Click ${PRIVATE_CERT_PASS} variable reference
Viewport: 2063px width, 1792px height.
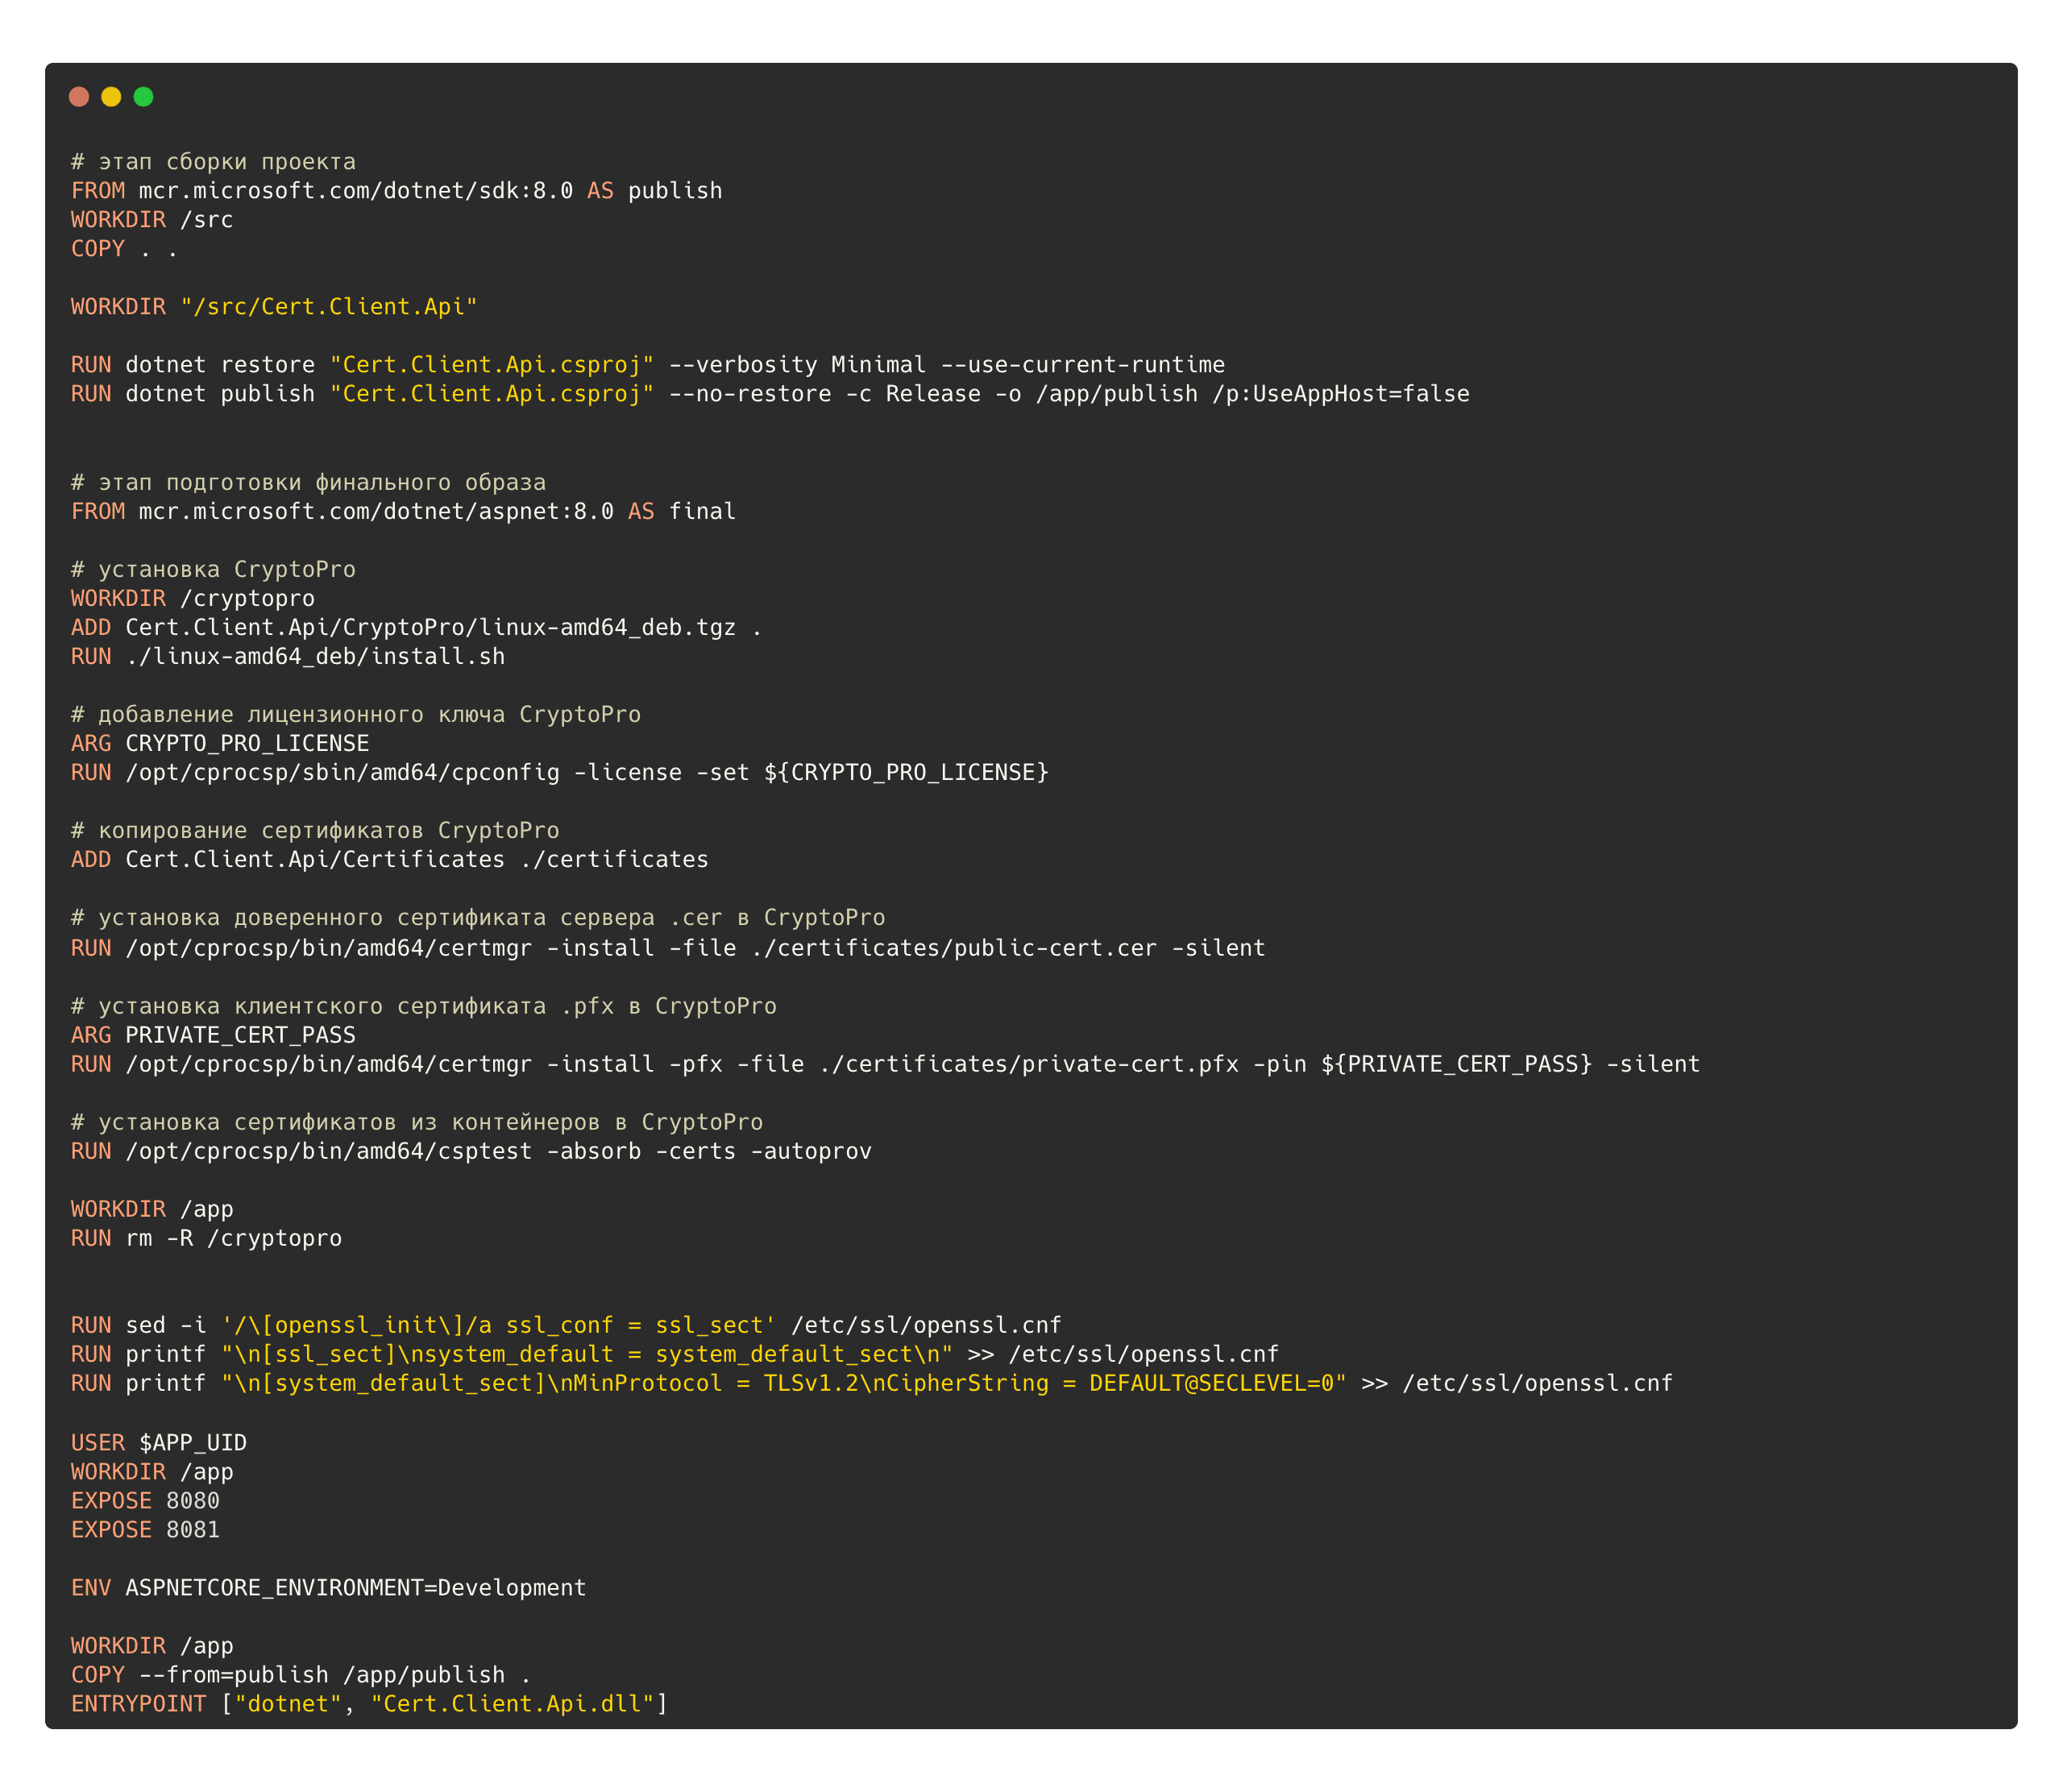tap(1456, 1064)
